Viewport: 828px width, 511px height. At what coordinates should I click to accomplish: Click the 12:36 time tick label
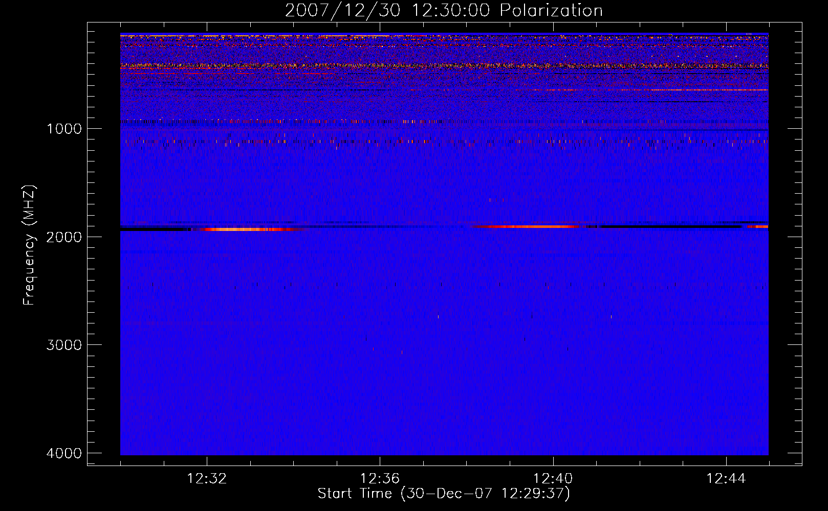380,479
